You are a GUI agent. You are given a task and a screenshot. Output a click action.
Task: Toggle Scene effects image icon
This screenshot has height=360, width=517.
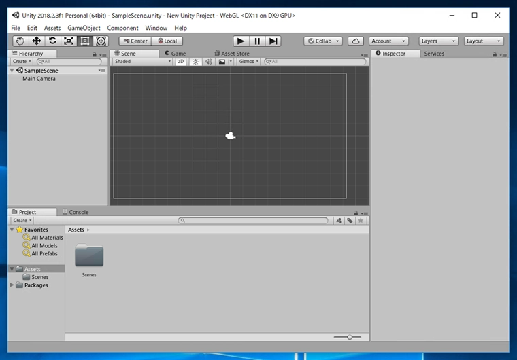222,62
